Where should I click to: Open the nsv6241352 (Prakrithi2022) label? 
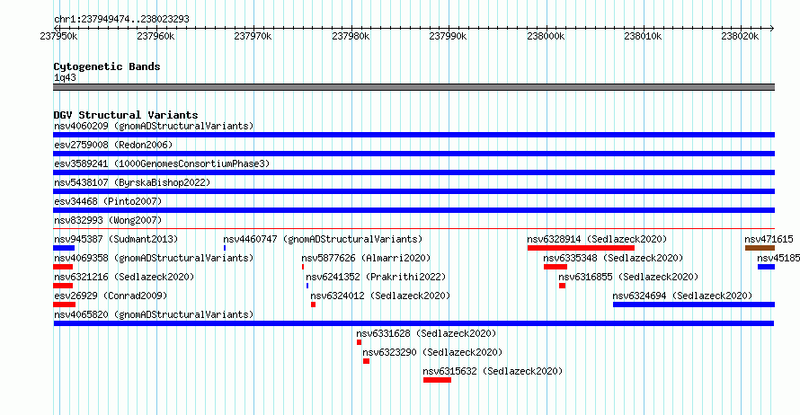[x=376, y=277]
